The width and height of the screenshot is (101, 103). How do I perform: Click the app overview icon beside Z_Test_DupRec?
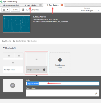tap(23, 10)
